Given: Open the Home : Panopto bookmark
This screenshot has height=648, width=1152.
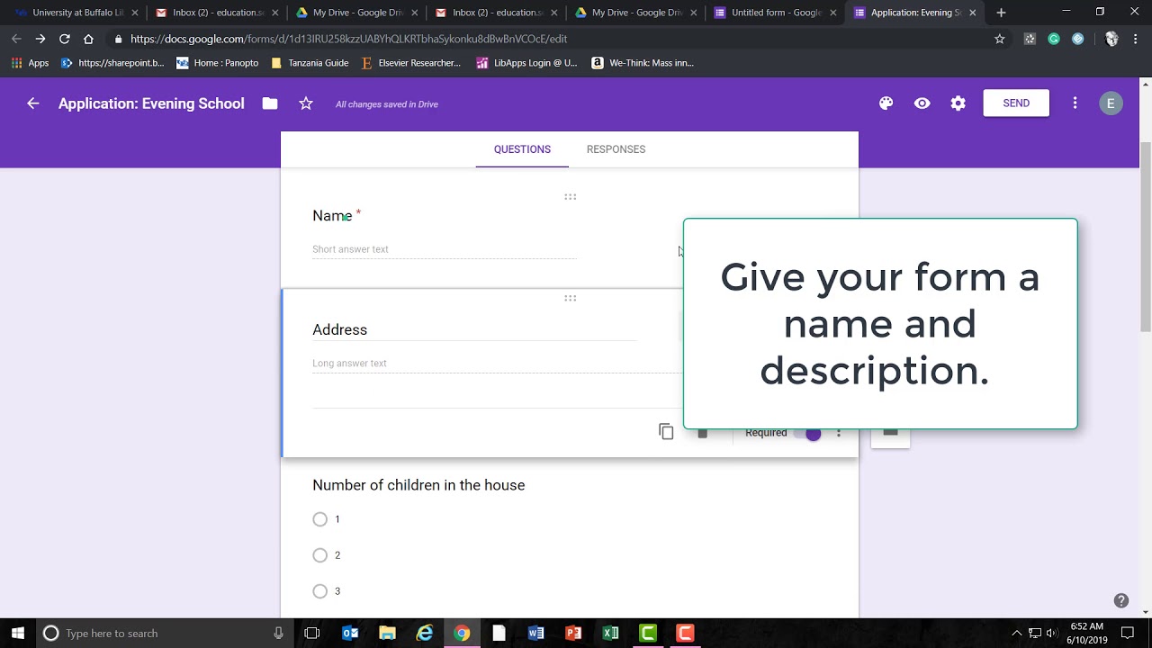Looking at the screenshot, I should 218,63.
